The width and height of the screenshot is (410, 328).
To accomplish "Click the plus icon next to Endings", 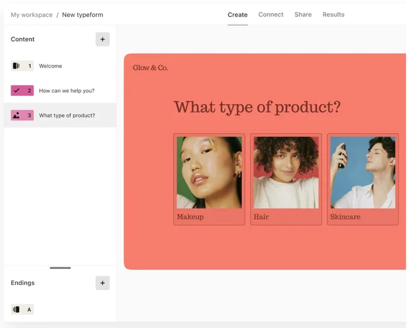I will (x=102, y=283).
